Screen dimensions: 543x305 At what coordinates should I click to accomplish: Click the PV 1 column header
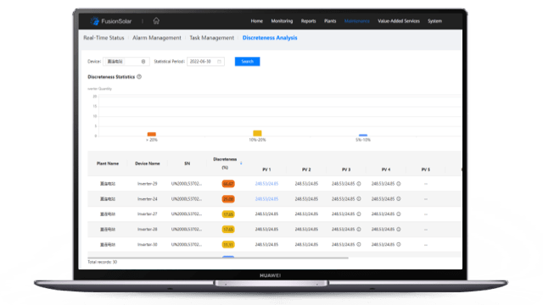tap(266, 169)
